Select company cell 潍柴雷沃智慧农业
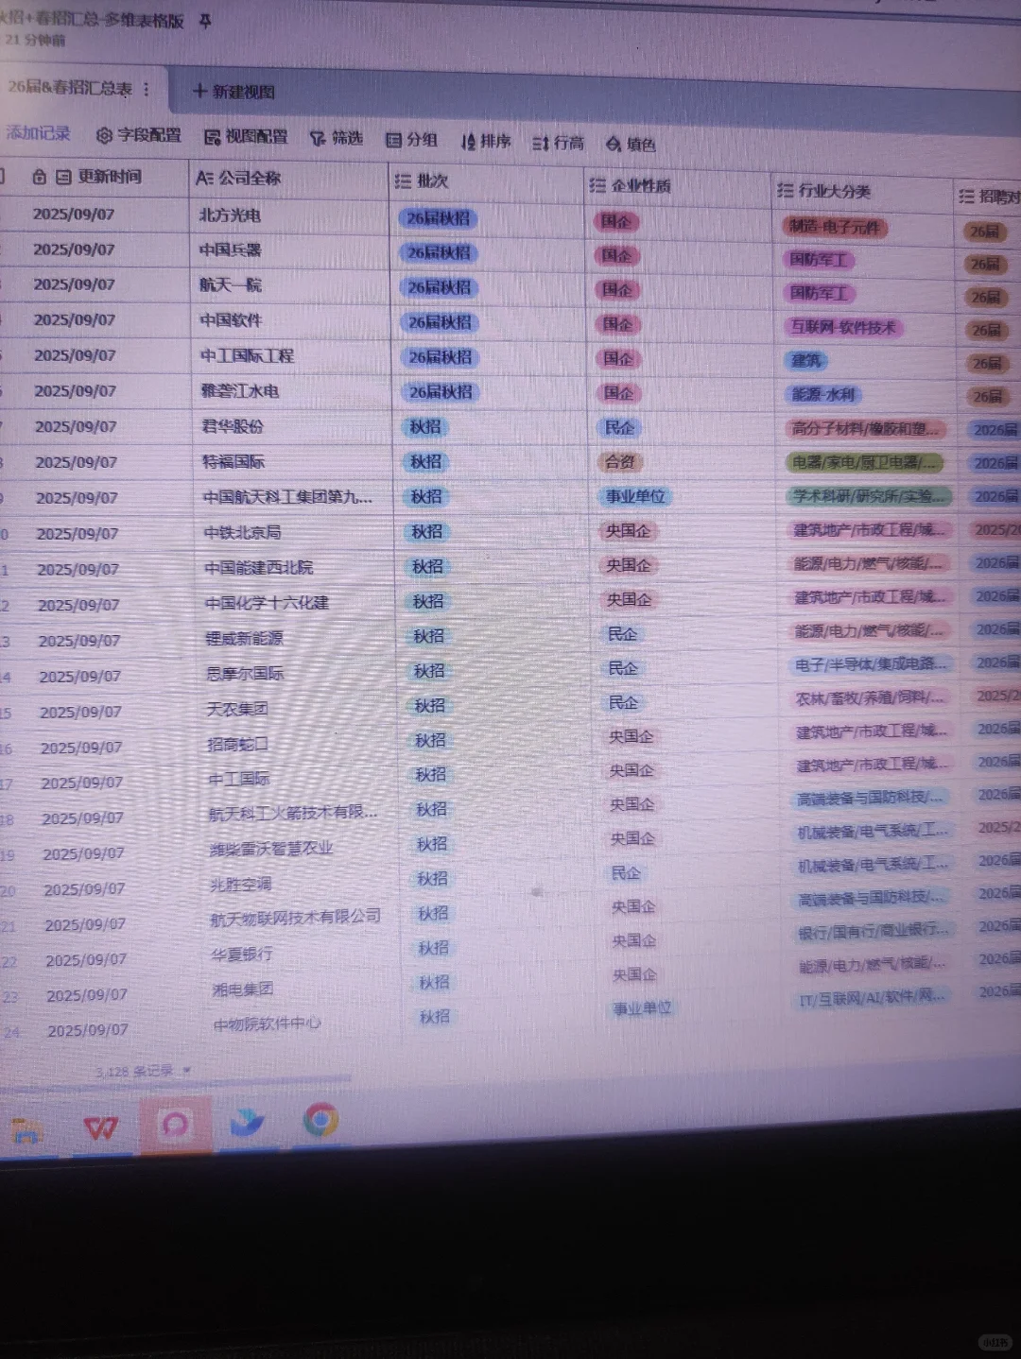This screenshot has width=1021, height=1359. 270,849
